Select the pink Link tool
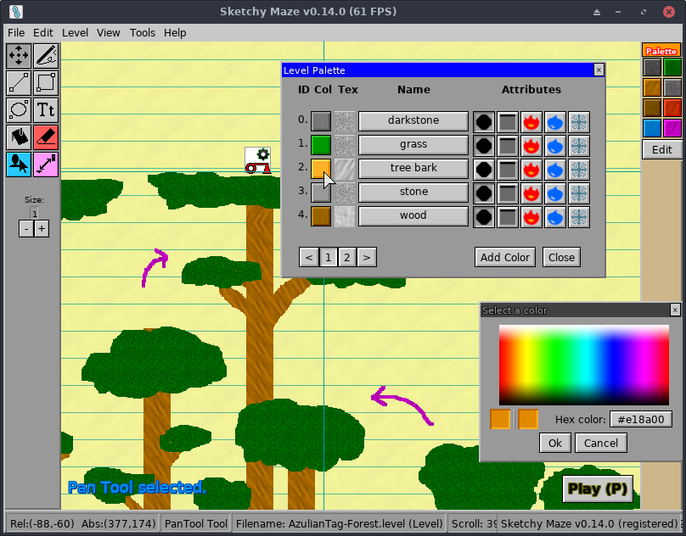This screenshot has height=536, width=686. 45,164
